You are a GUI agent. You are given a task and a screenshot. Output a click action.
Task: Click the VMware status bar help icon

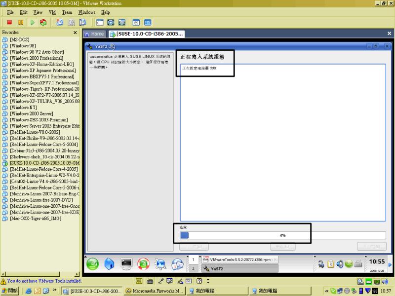pyautogui.click(x=199, y=281)
